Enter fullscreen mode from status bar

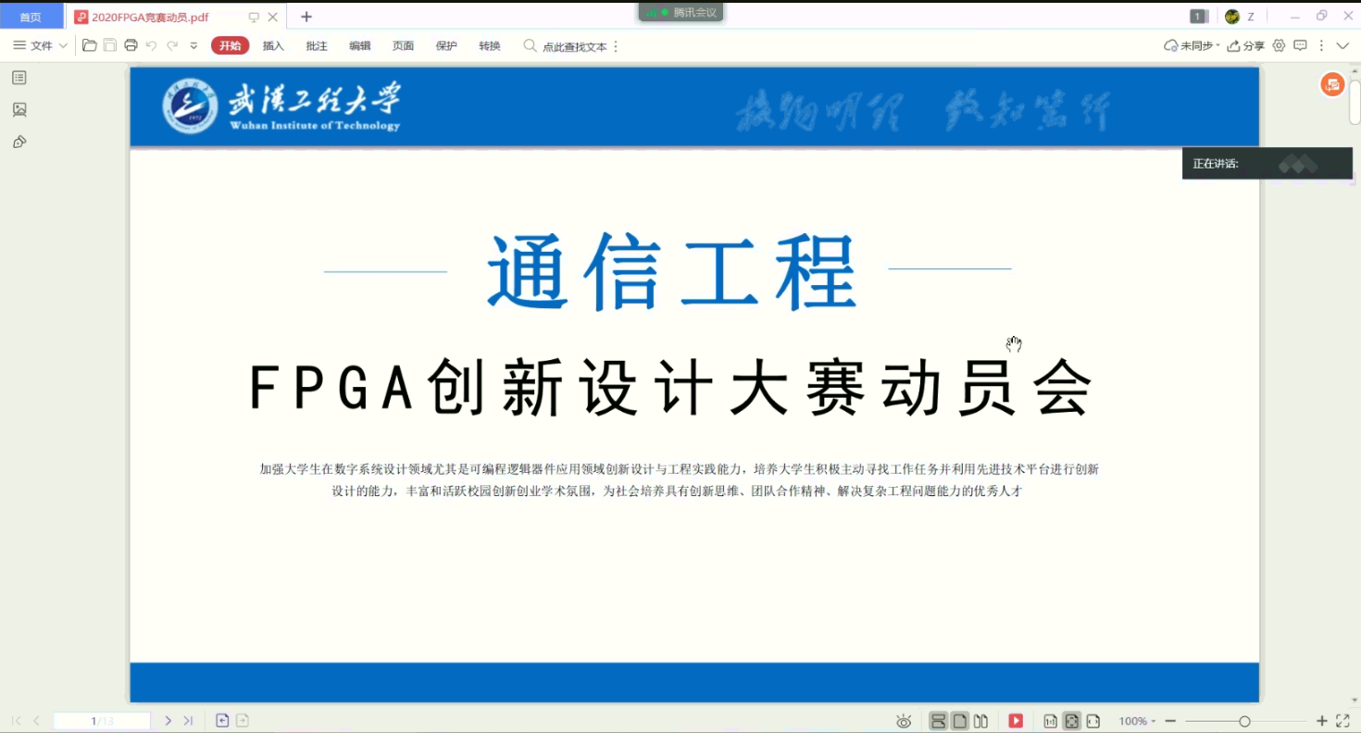point(1342,721)
